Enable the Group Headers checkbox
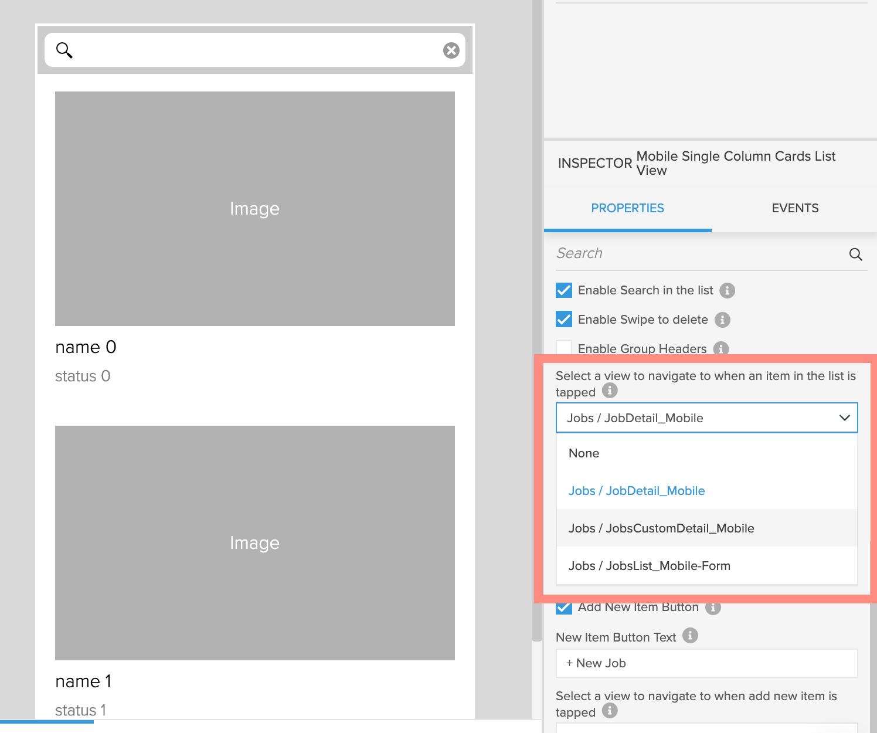The width and height of the screenshot is (877, 733). pos(564,348)
